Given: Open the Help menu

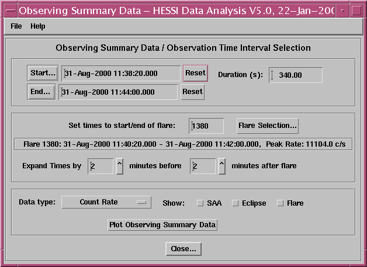Looking at the screenshot, I should tap(38, 26).
